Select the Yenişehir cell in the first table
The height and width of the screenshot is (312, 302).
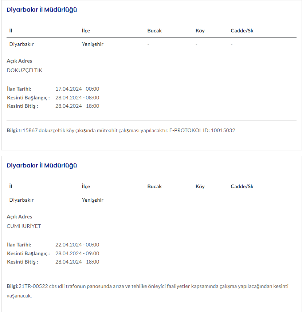pyautogui.click(x=93, y=44)
